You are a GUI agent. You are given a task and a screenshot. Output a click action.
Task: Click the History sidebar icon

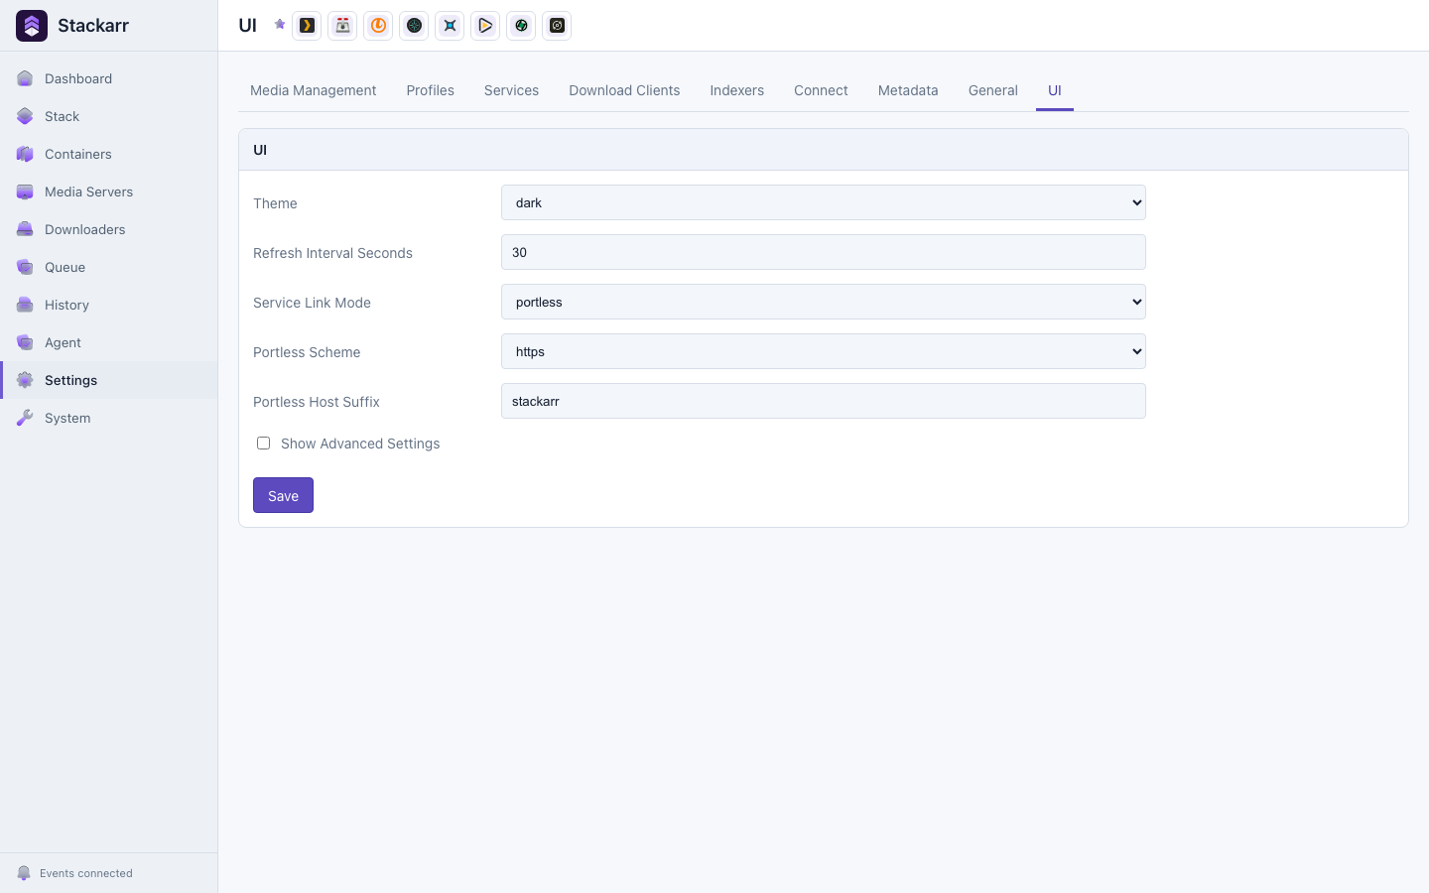25,305
